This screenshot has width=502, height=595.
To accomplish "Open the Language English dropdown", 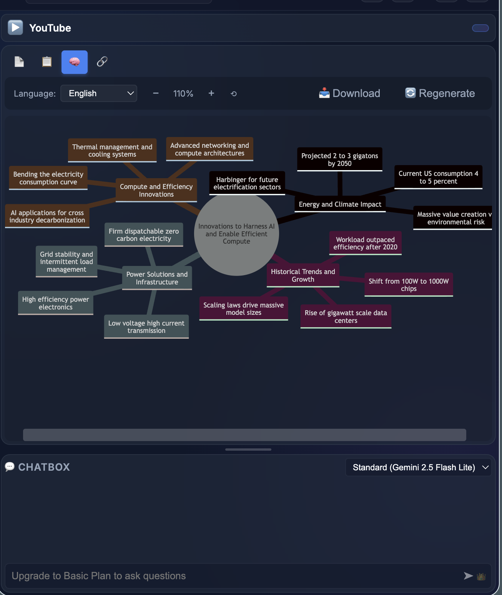I will [98, 93].
